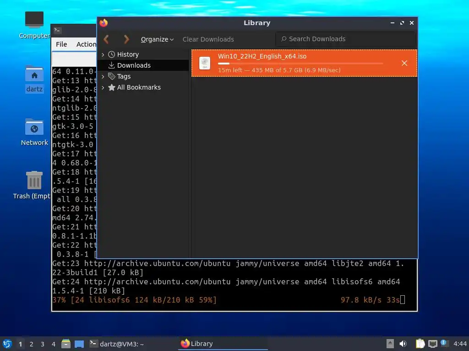The height and width of the screenshot is (351, 469).
Task: Expand the History tree node
Action: [x=103, y=55]
